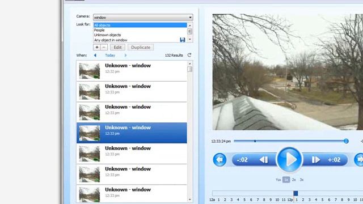Go to next day with right arrow
The height and width of the screenshot is (204, 363).
(x=125, y=56)
